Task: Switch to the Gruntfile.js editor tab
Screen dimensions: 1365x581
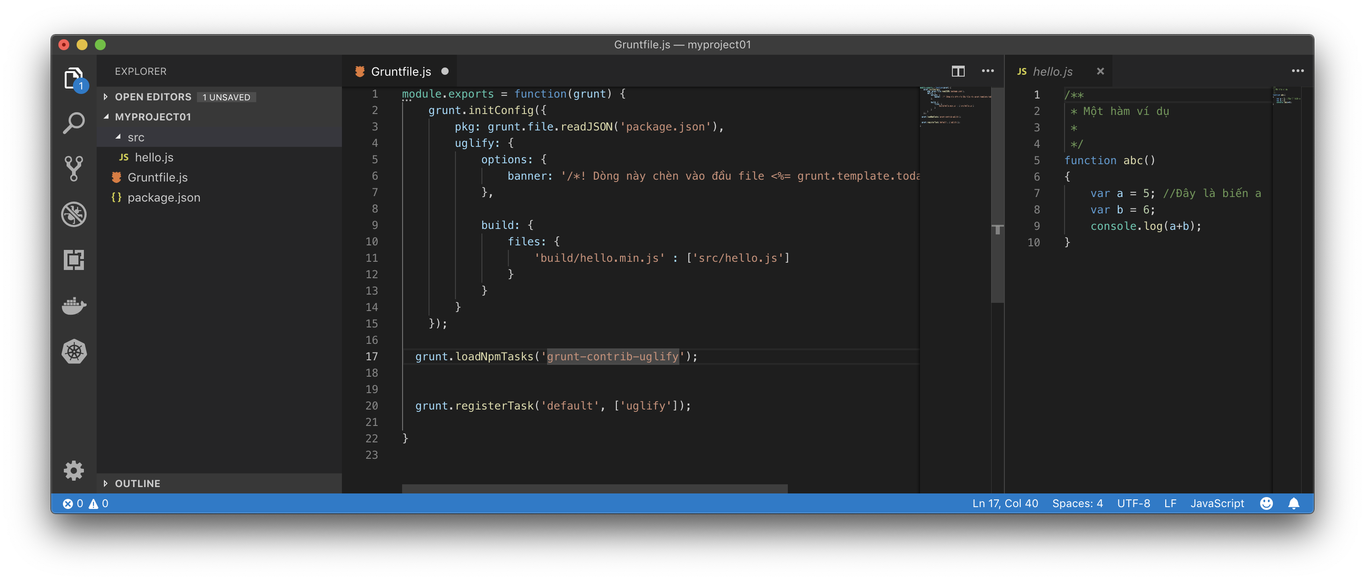Action: [401, 72]
